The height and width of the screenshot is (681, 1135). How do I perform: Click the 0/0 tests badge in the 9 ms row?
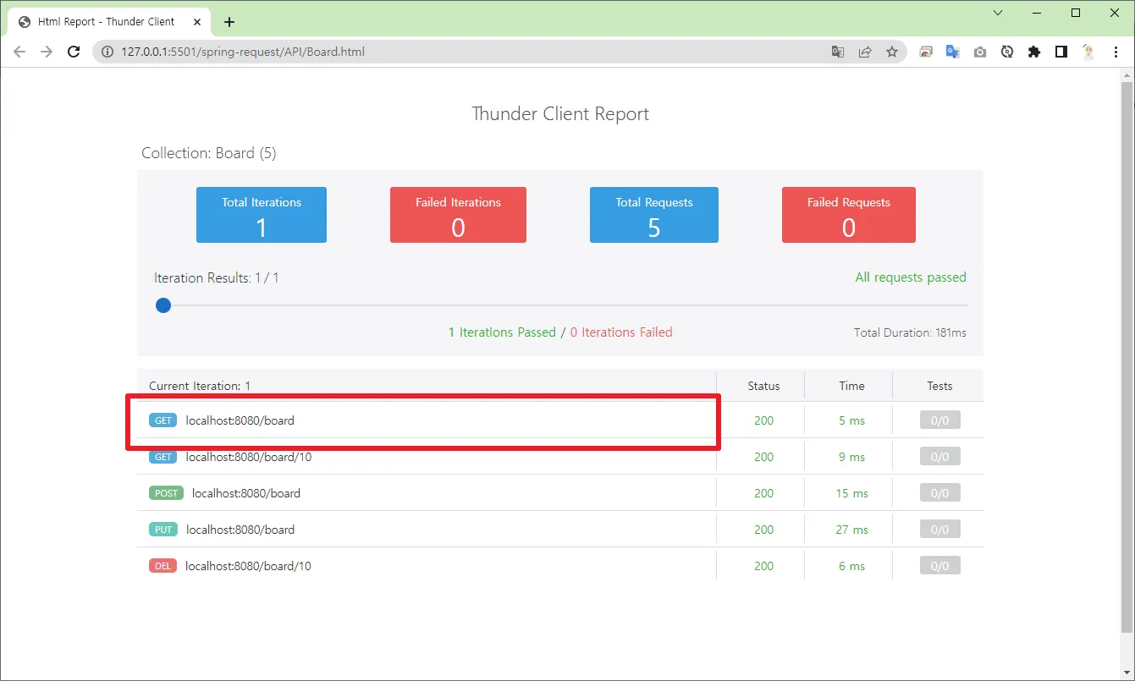(x=939, y=457)
